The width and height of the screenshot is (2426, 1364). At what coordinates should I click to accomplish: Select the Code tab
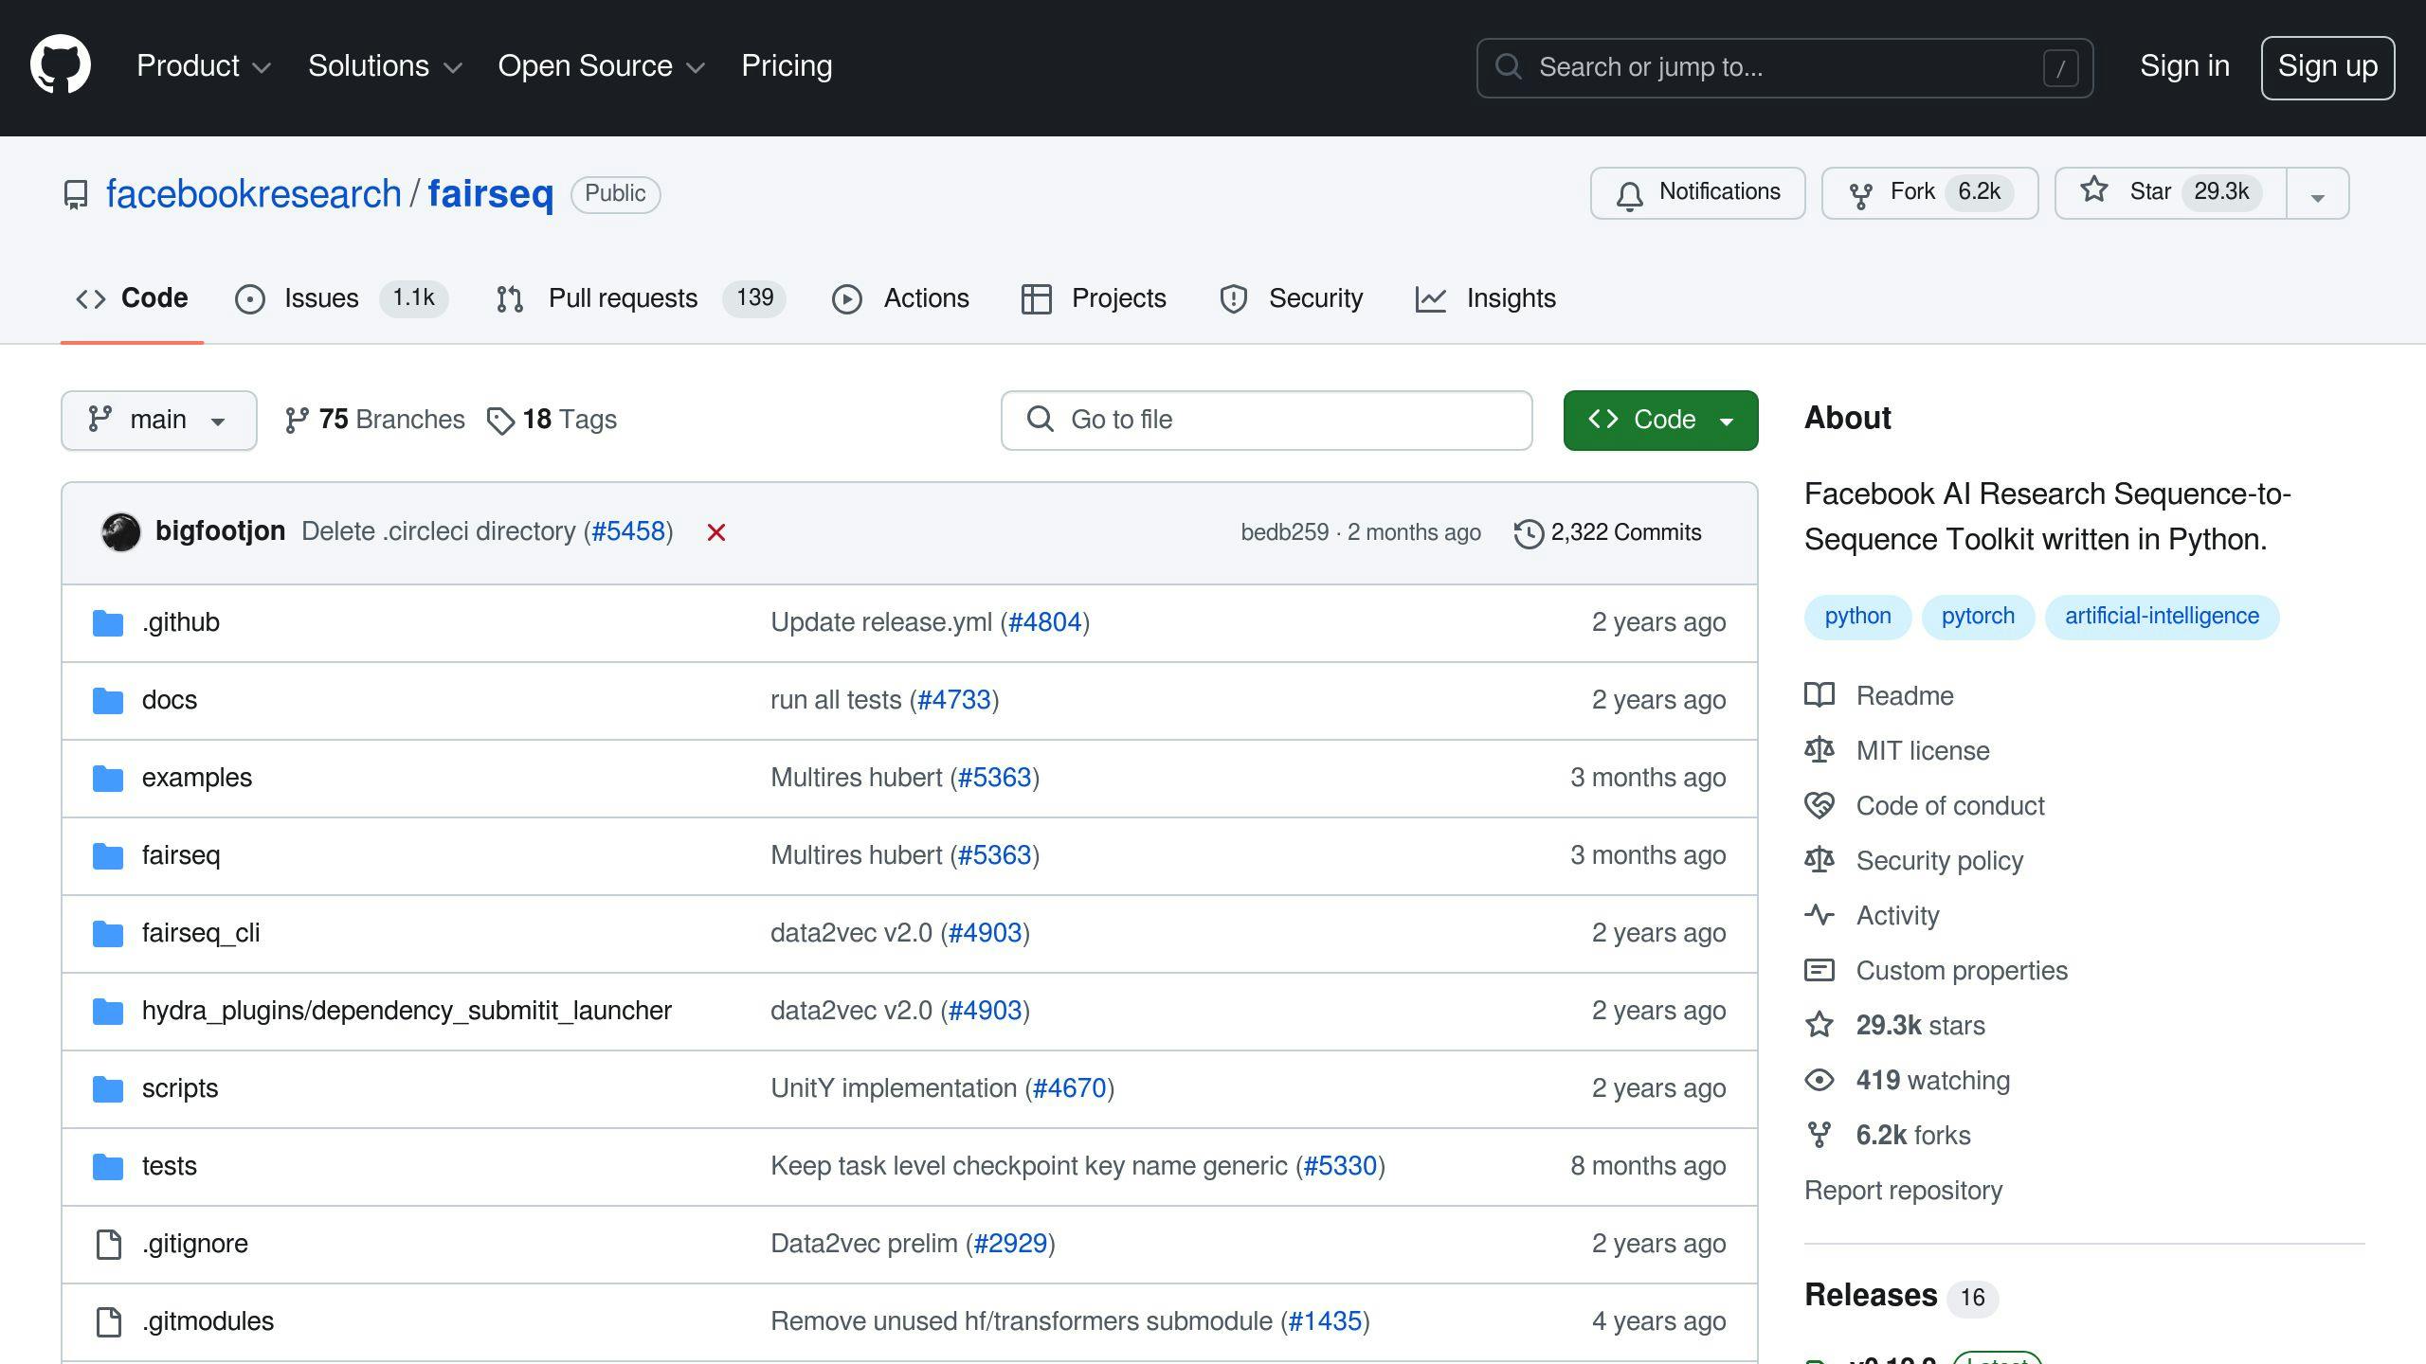click(132, 298)
